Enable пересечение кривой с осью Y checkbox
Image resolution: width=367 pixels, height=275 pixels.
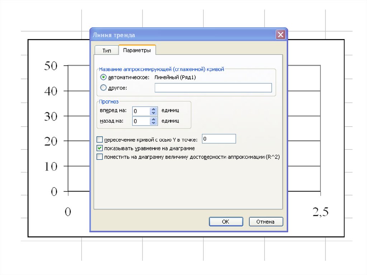(100, 139)
